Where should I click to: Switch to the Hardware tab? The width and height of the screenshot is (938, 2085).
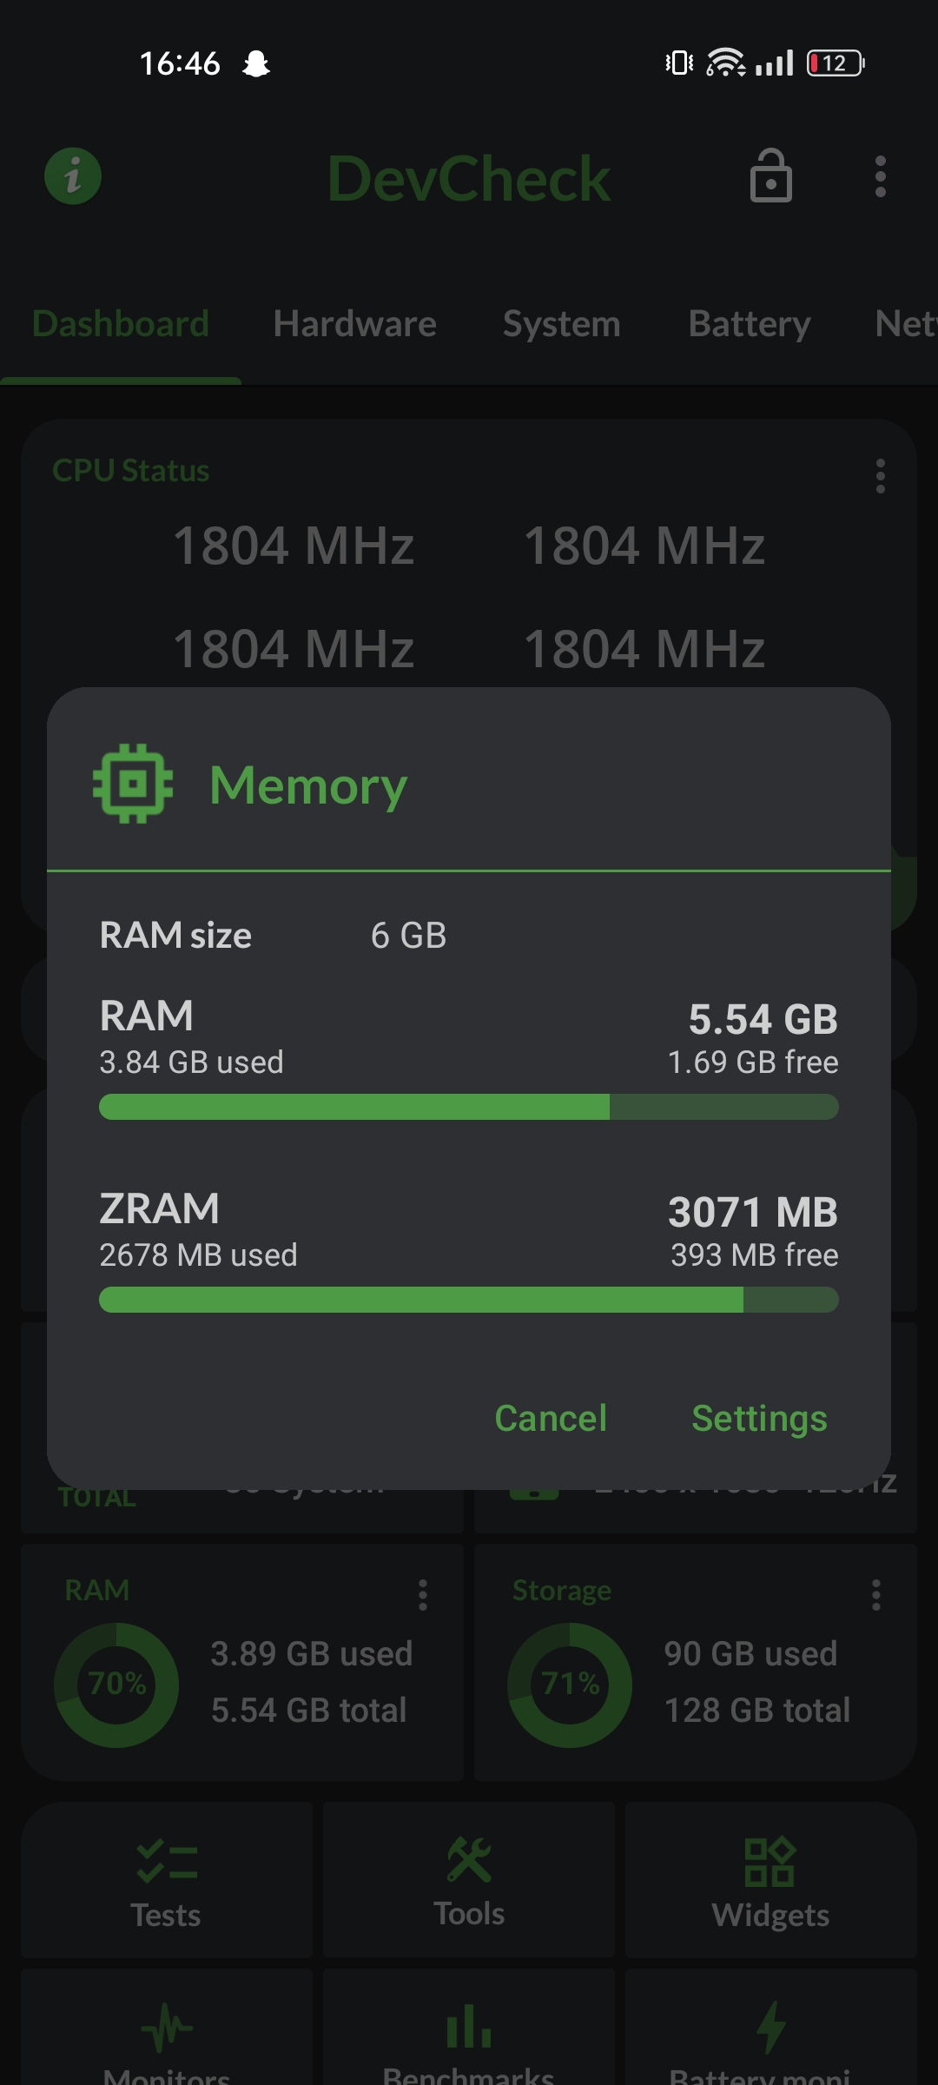pos(354,324)
